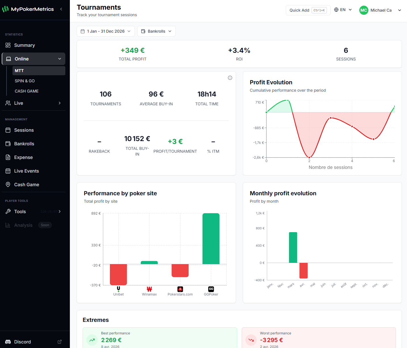Open the Bankrolls wallet icon
The height and width of the screenshot is (348, 407).
pos(8,144)
